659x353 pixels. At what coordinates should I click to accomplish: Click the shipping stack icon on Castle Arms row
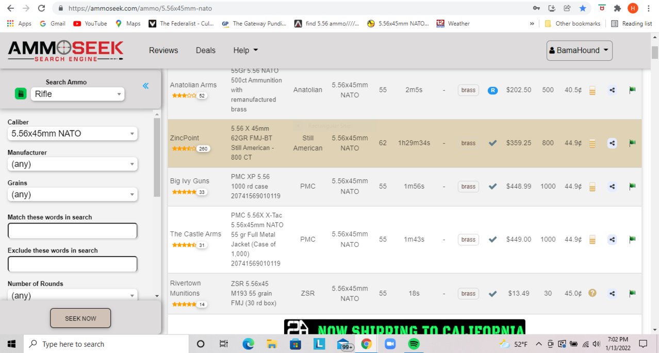[x=592, y=240]
